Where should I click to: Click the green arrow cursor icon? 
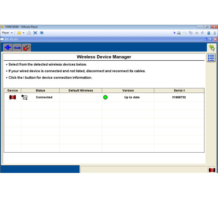click(211, 48)
